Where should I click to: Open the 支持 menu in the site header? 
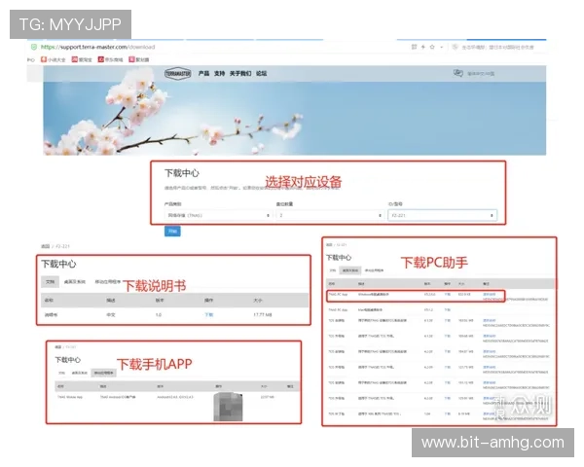(219, 73)
